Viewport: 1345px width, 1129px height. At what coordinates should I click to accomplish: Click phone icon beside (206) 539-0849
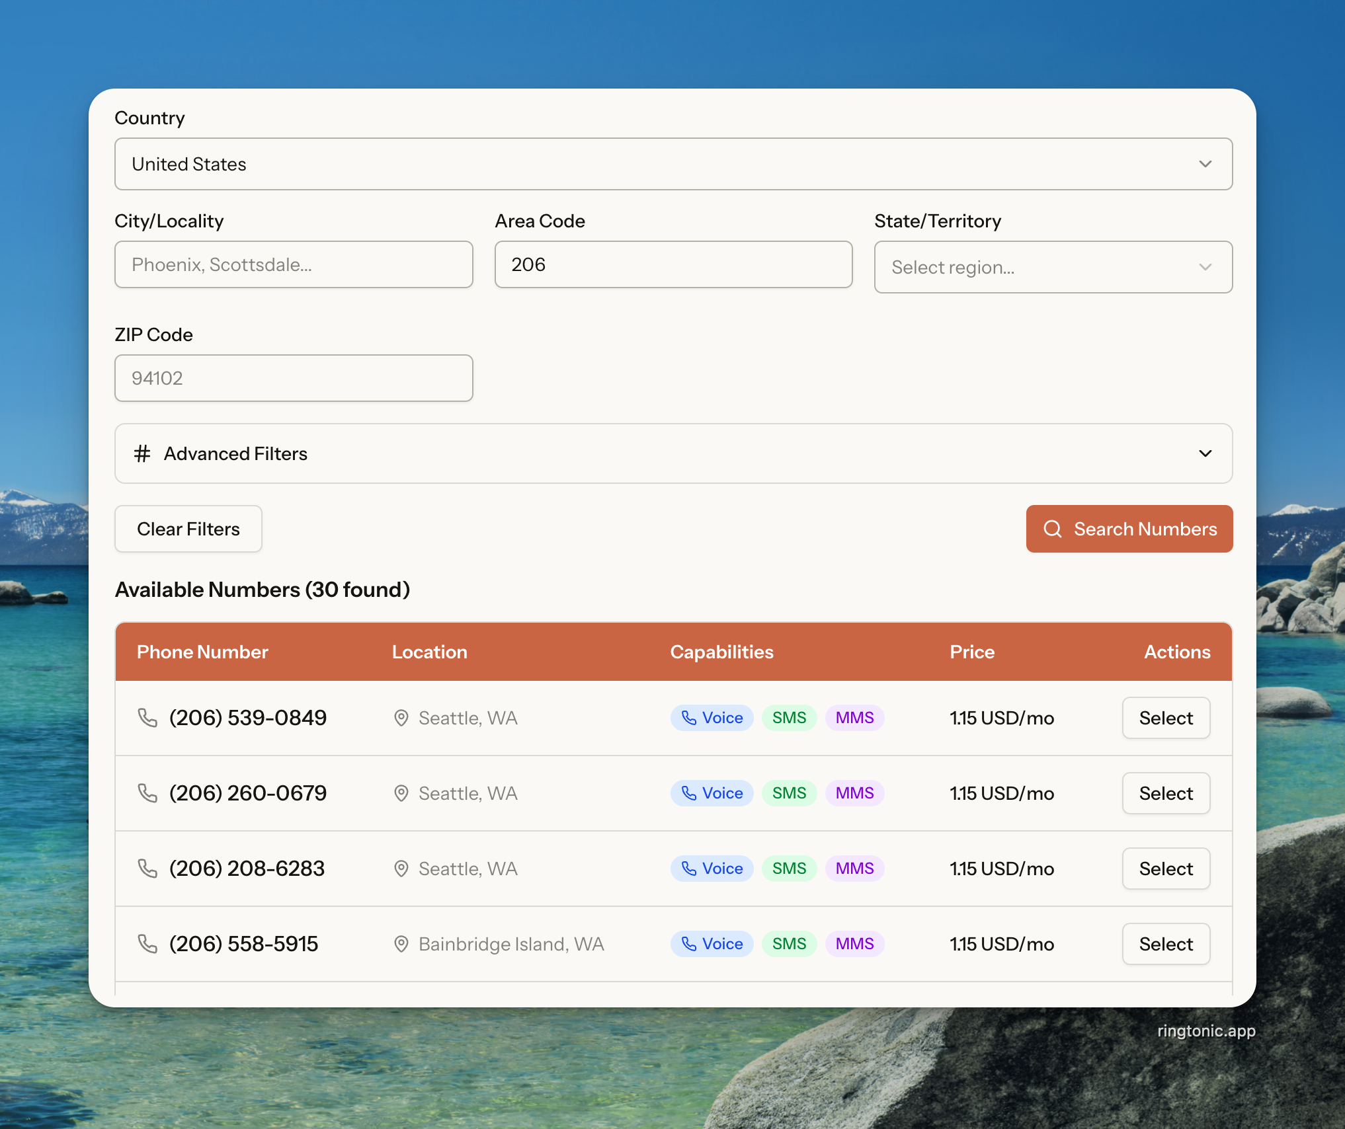(x=147, y=718)
